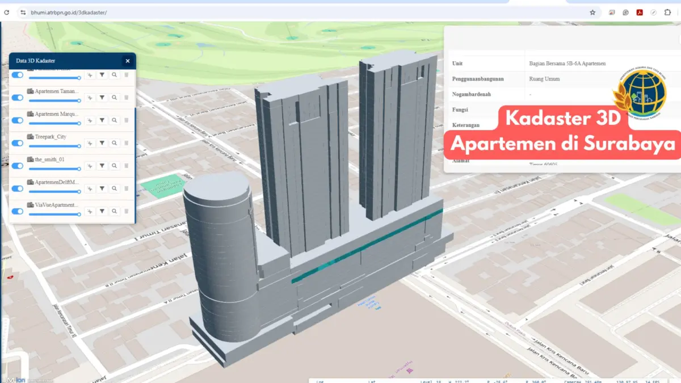Close the Data 3D Kadaster panel
The width and height of the screenshot is (681, 383).
pos(128,61)
